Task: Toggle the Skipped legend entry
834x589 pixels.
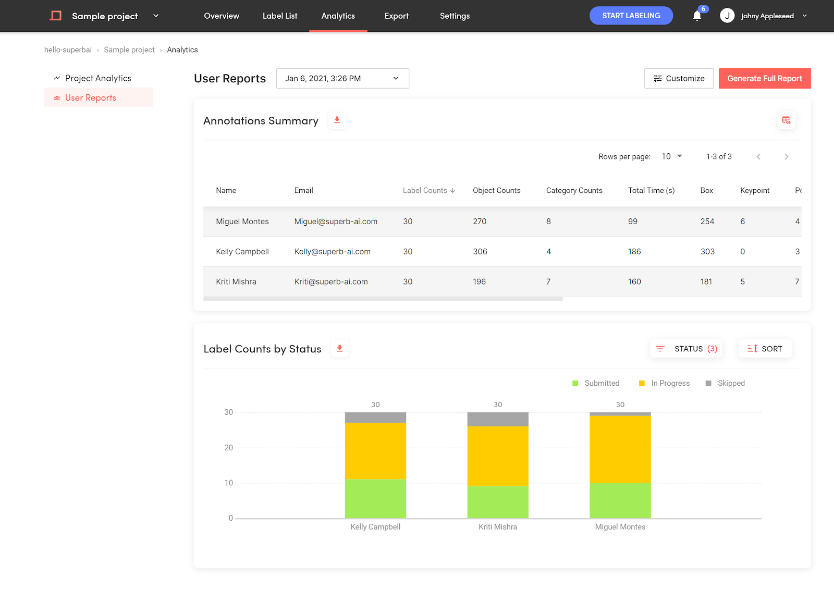Action: tap(725, 383)
